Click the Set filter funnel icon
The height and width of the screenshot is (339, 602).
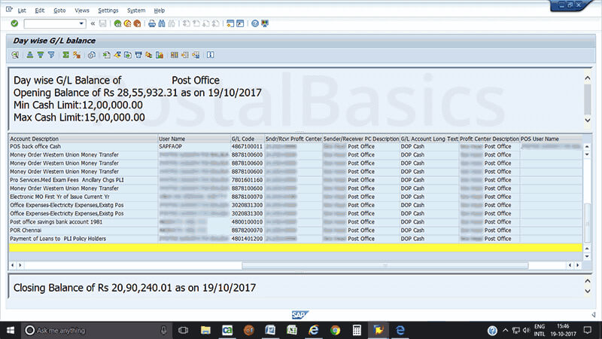coord(51,55)
